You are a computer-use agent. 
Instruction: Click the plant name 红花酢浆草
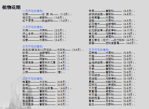click(96, 30)
